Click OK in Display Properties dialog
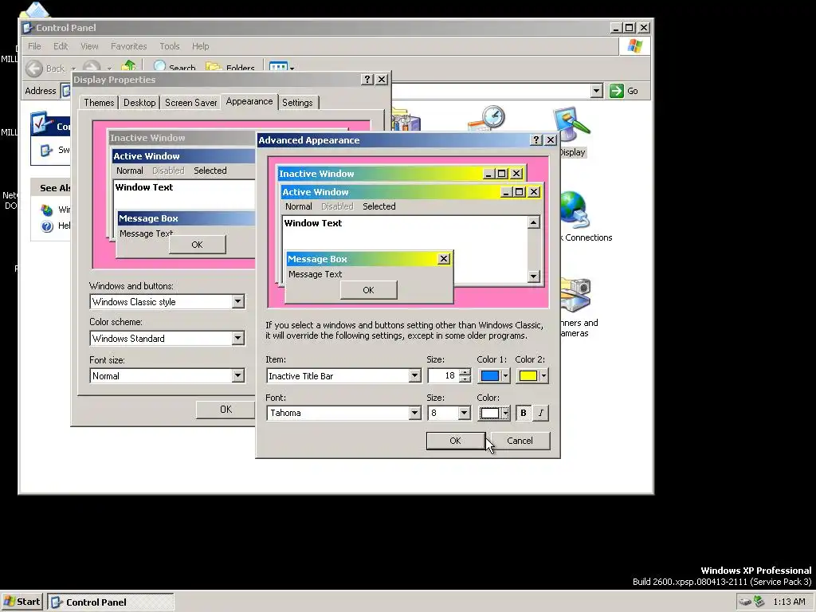The width and height of the screenshot is (816, 612). point(226,410)
